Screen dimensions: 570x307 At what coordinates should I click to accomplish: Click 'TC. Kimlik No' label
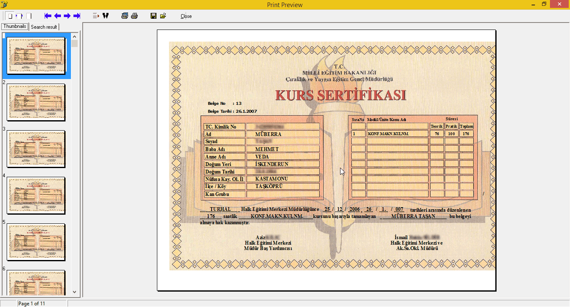[x=221, y=127]
